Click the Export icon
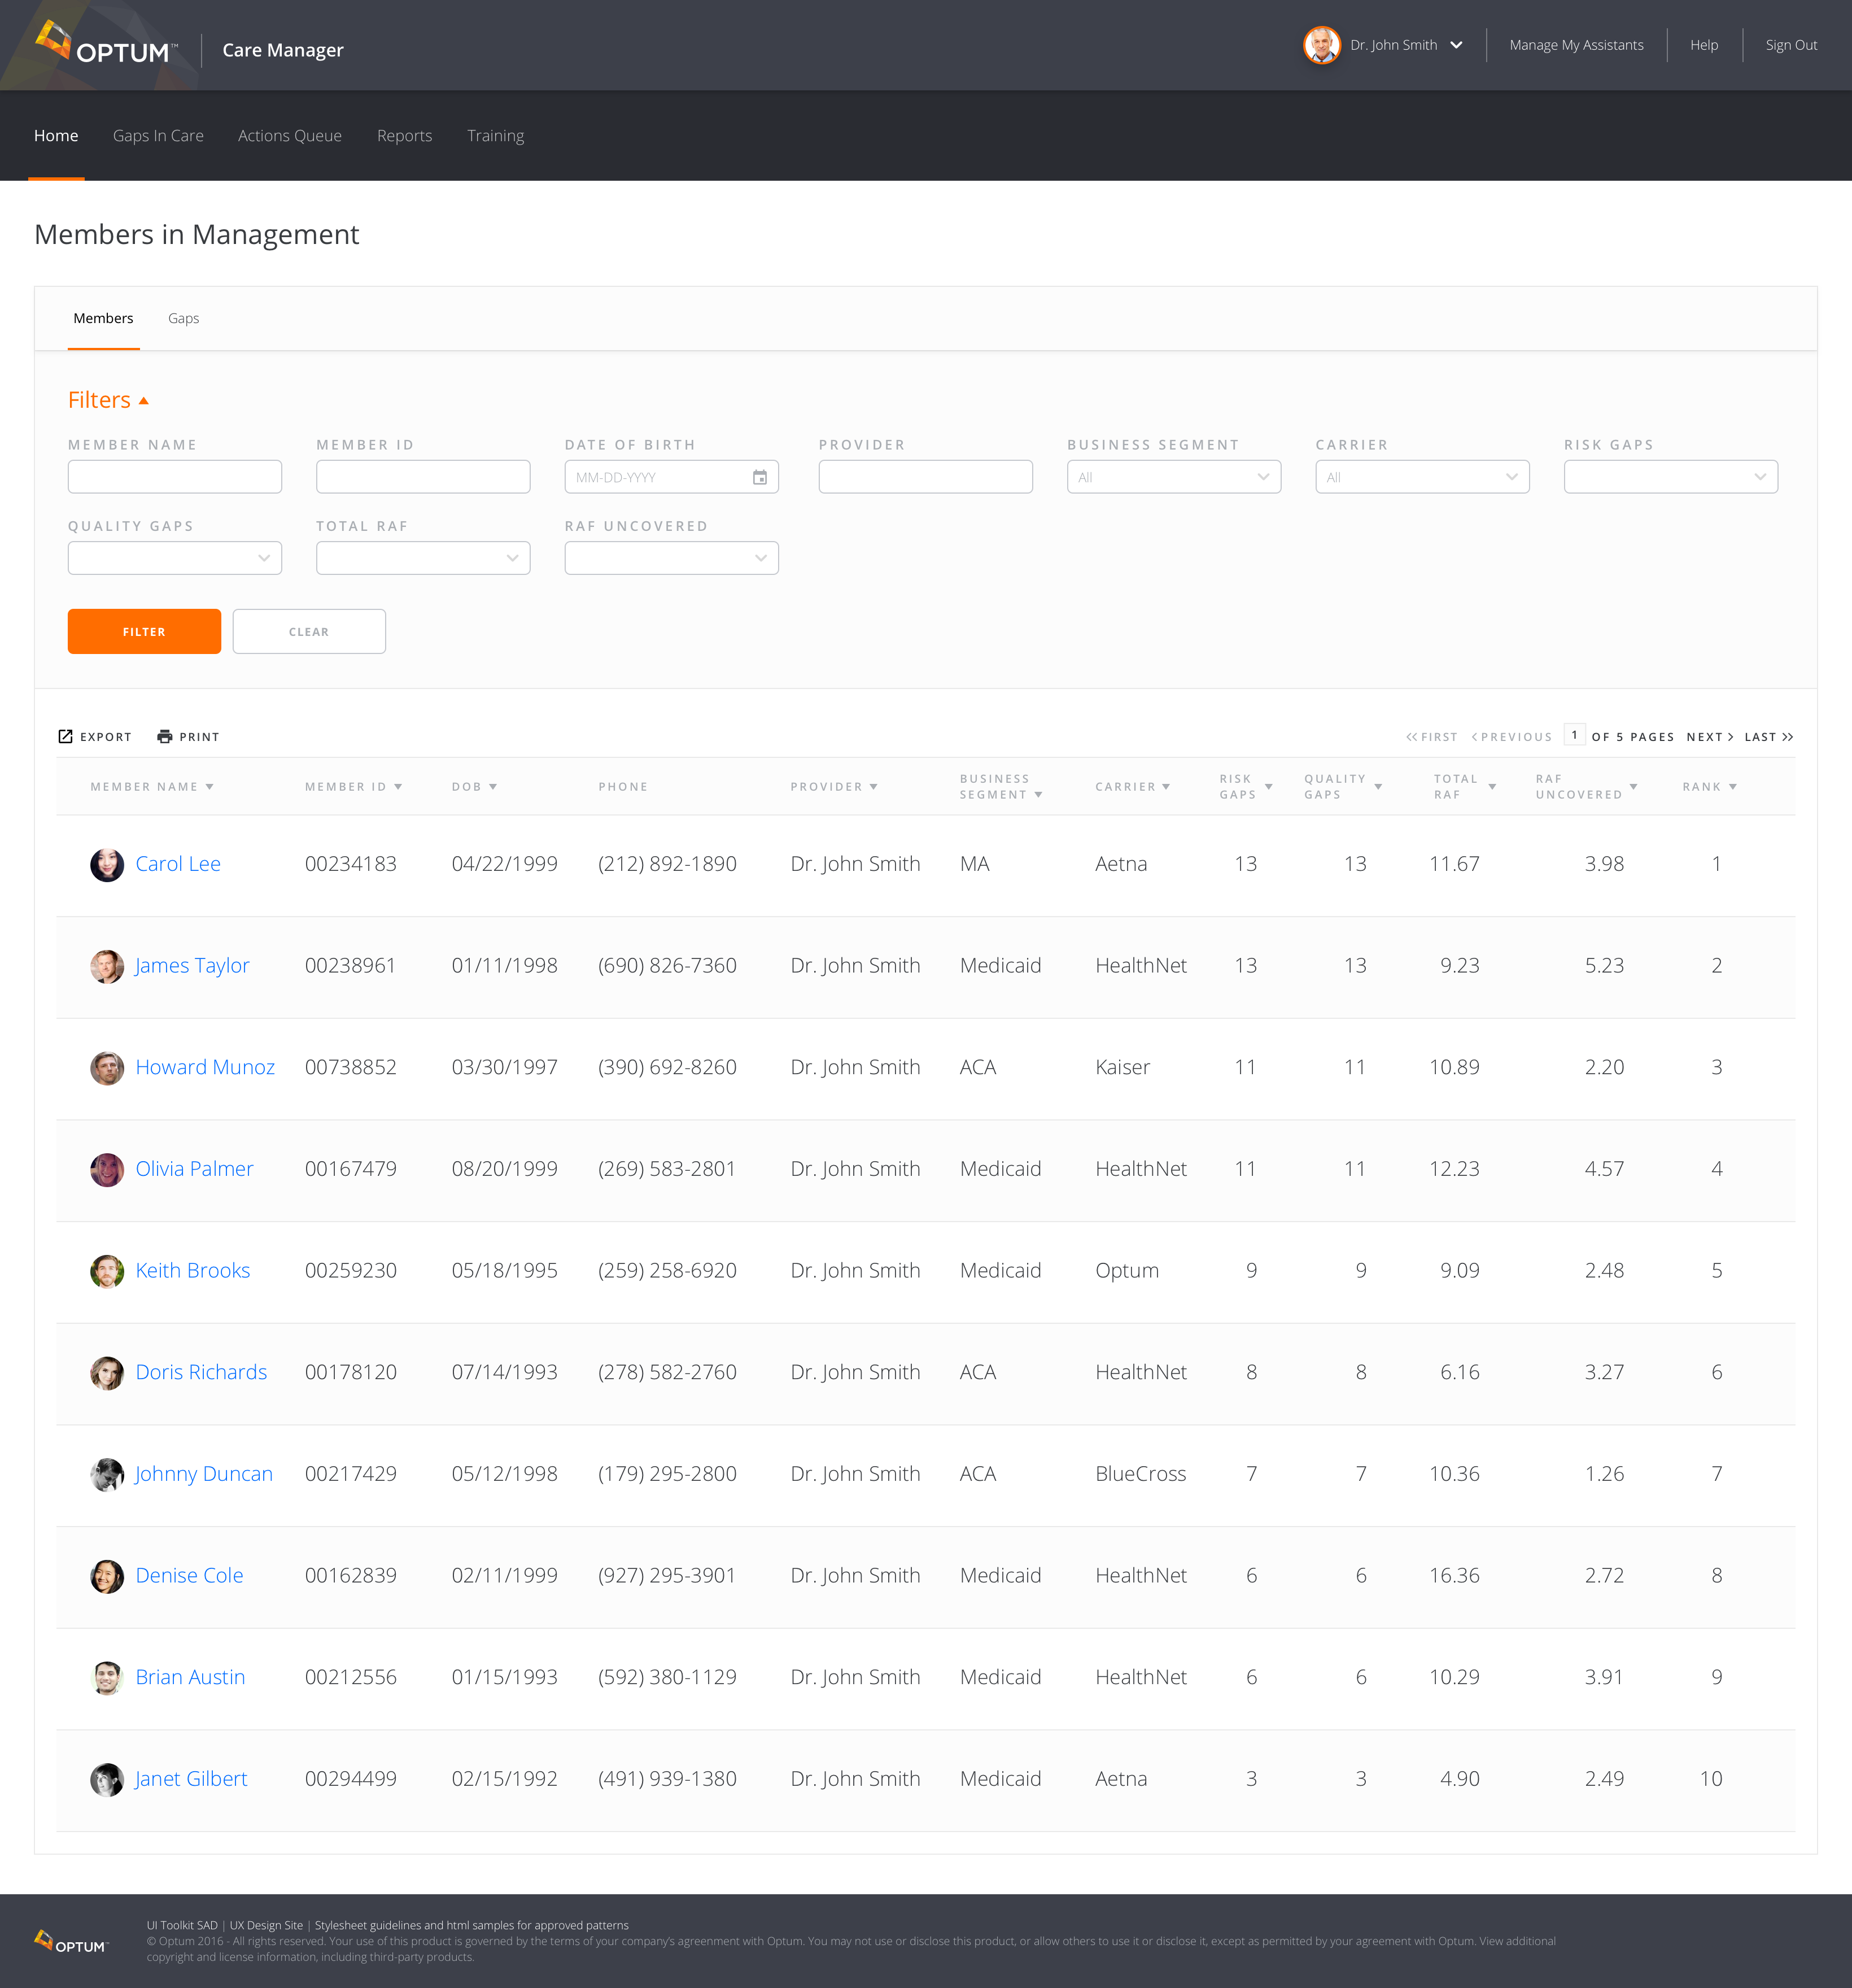Image resolution: width=1852 pixels, height=1988 pixels. point(65,736)
